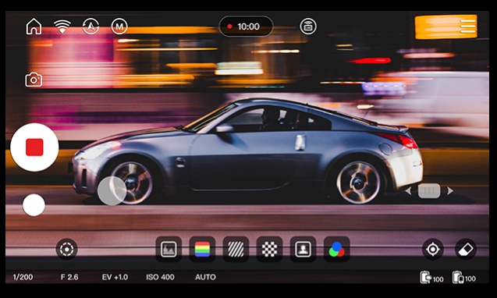Enable the checkerboard focus peaking

pyautogui.click(x=269, y=249)
